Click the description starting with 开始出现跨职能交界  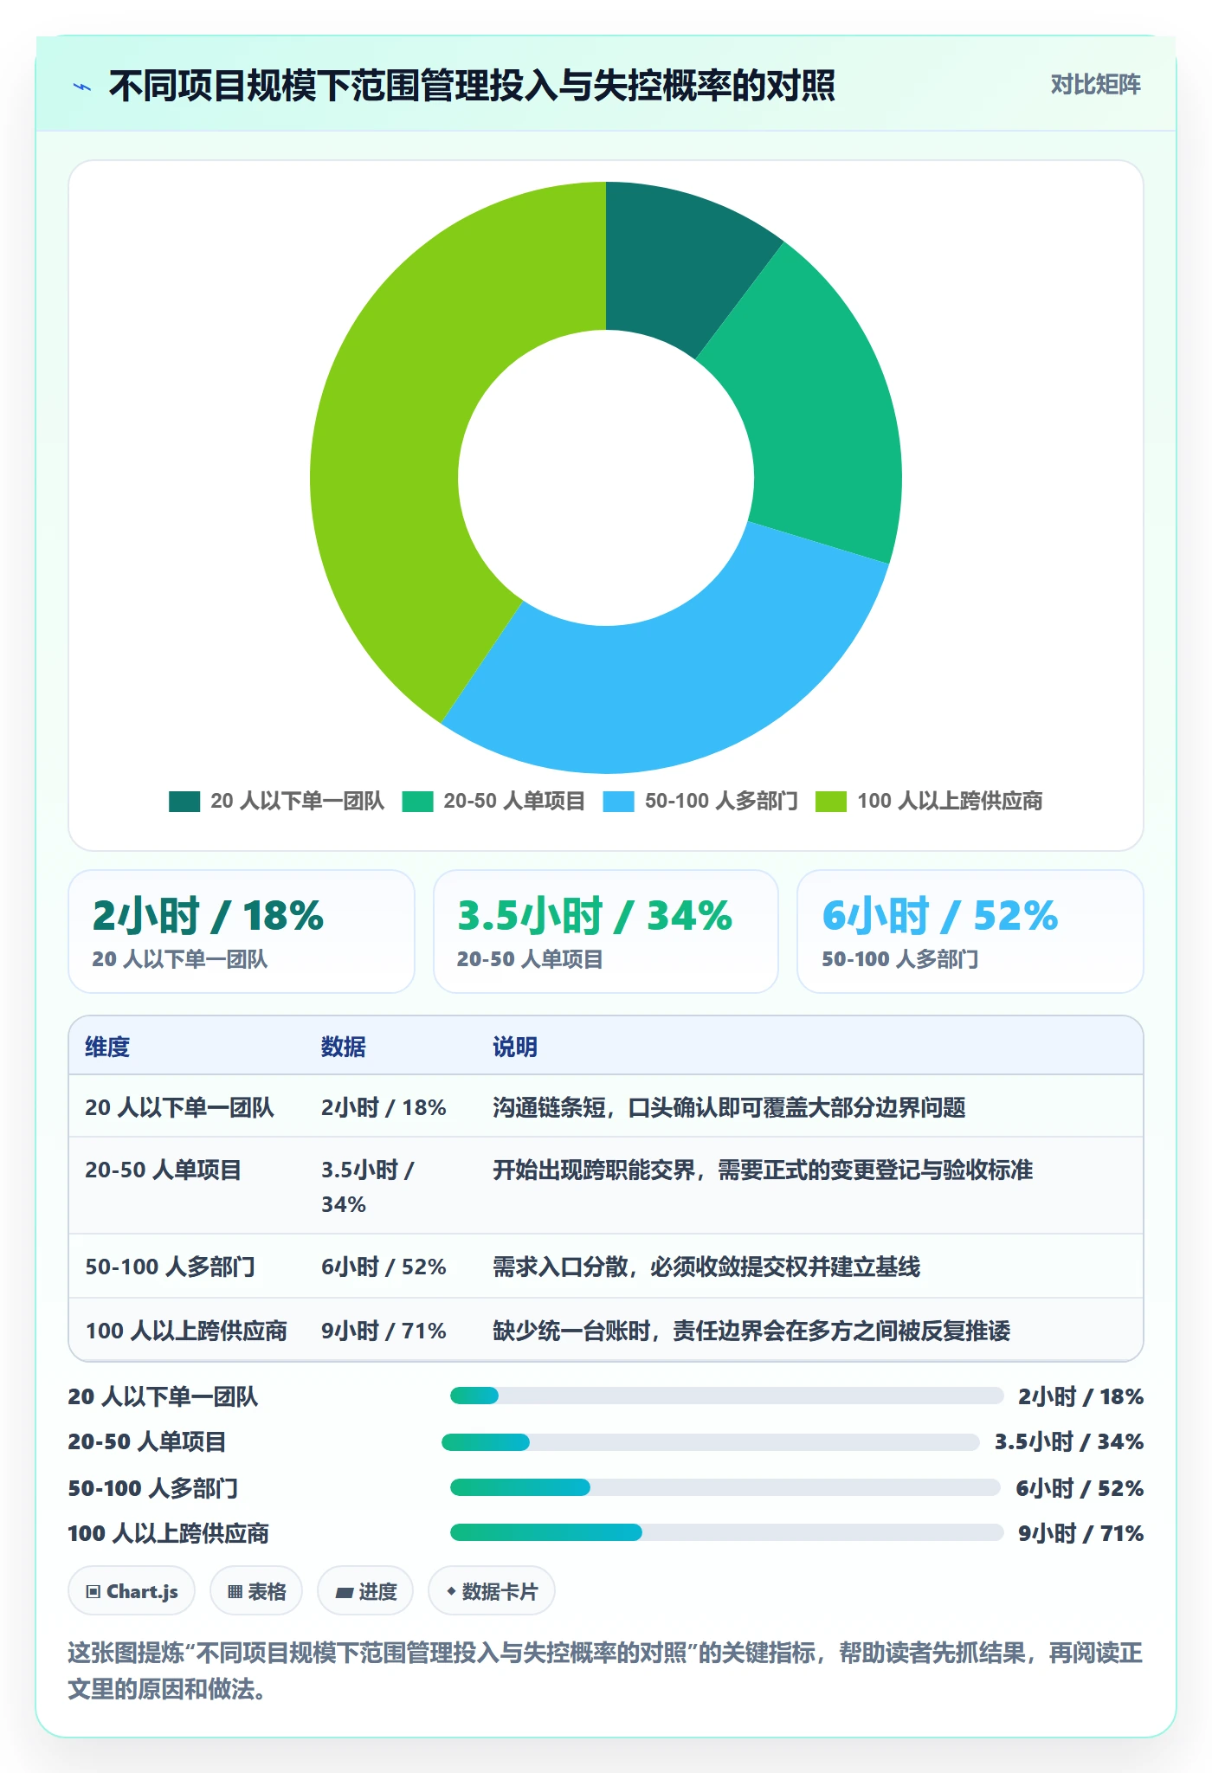point(763,1170)
